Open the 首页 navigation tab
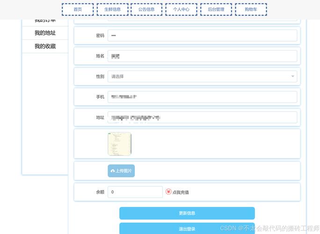 tap(78, 9)
